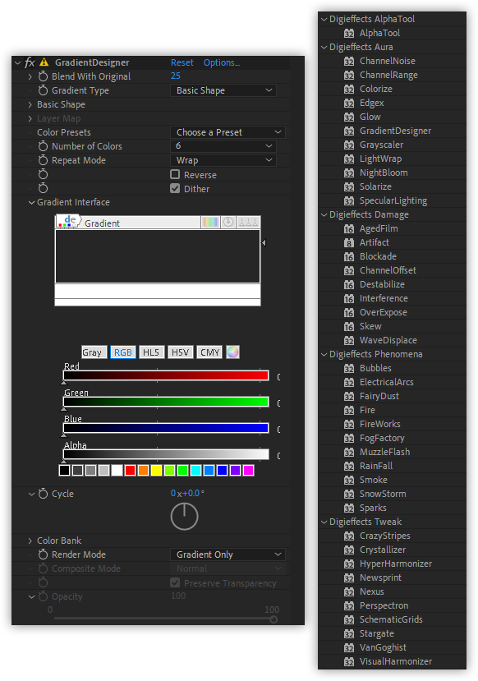Viewport: 478px width, 681px height.
Task: Click the Blue channel slider
Action: (166, 428)
